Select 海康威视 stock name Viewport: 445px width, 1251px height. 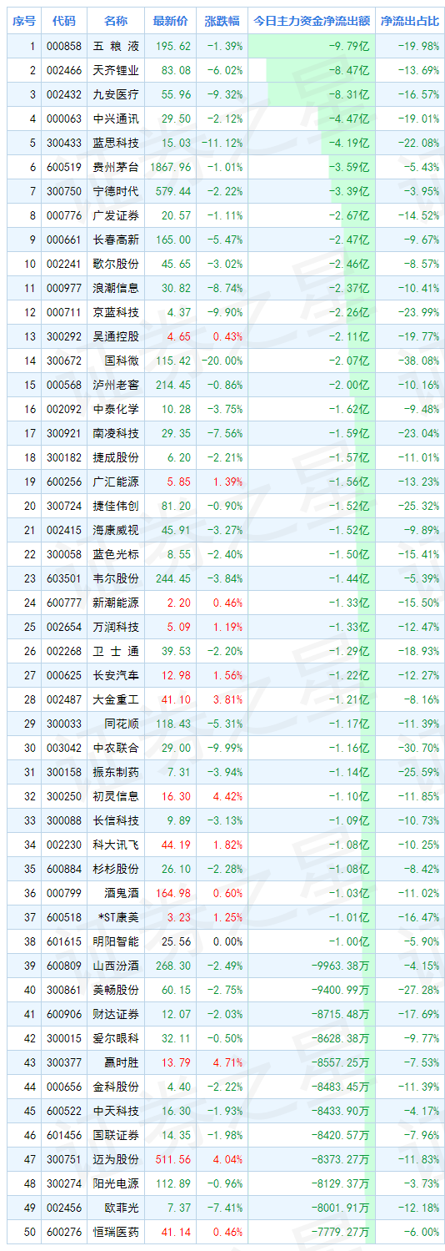tap(117, 529)
